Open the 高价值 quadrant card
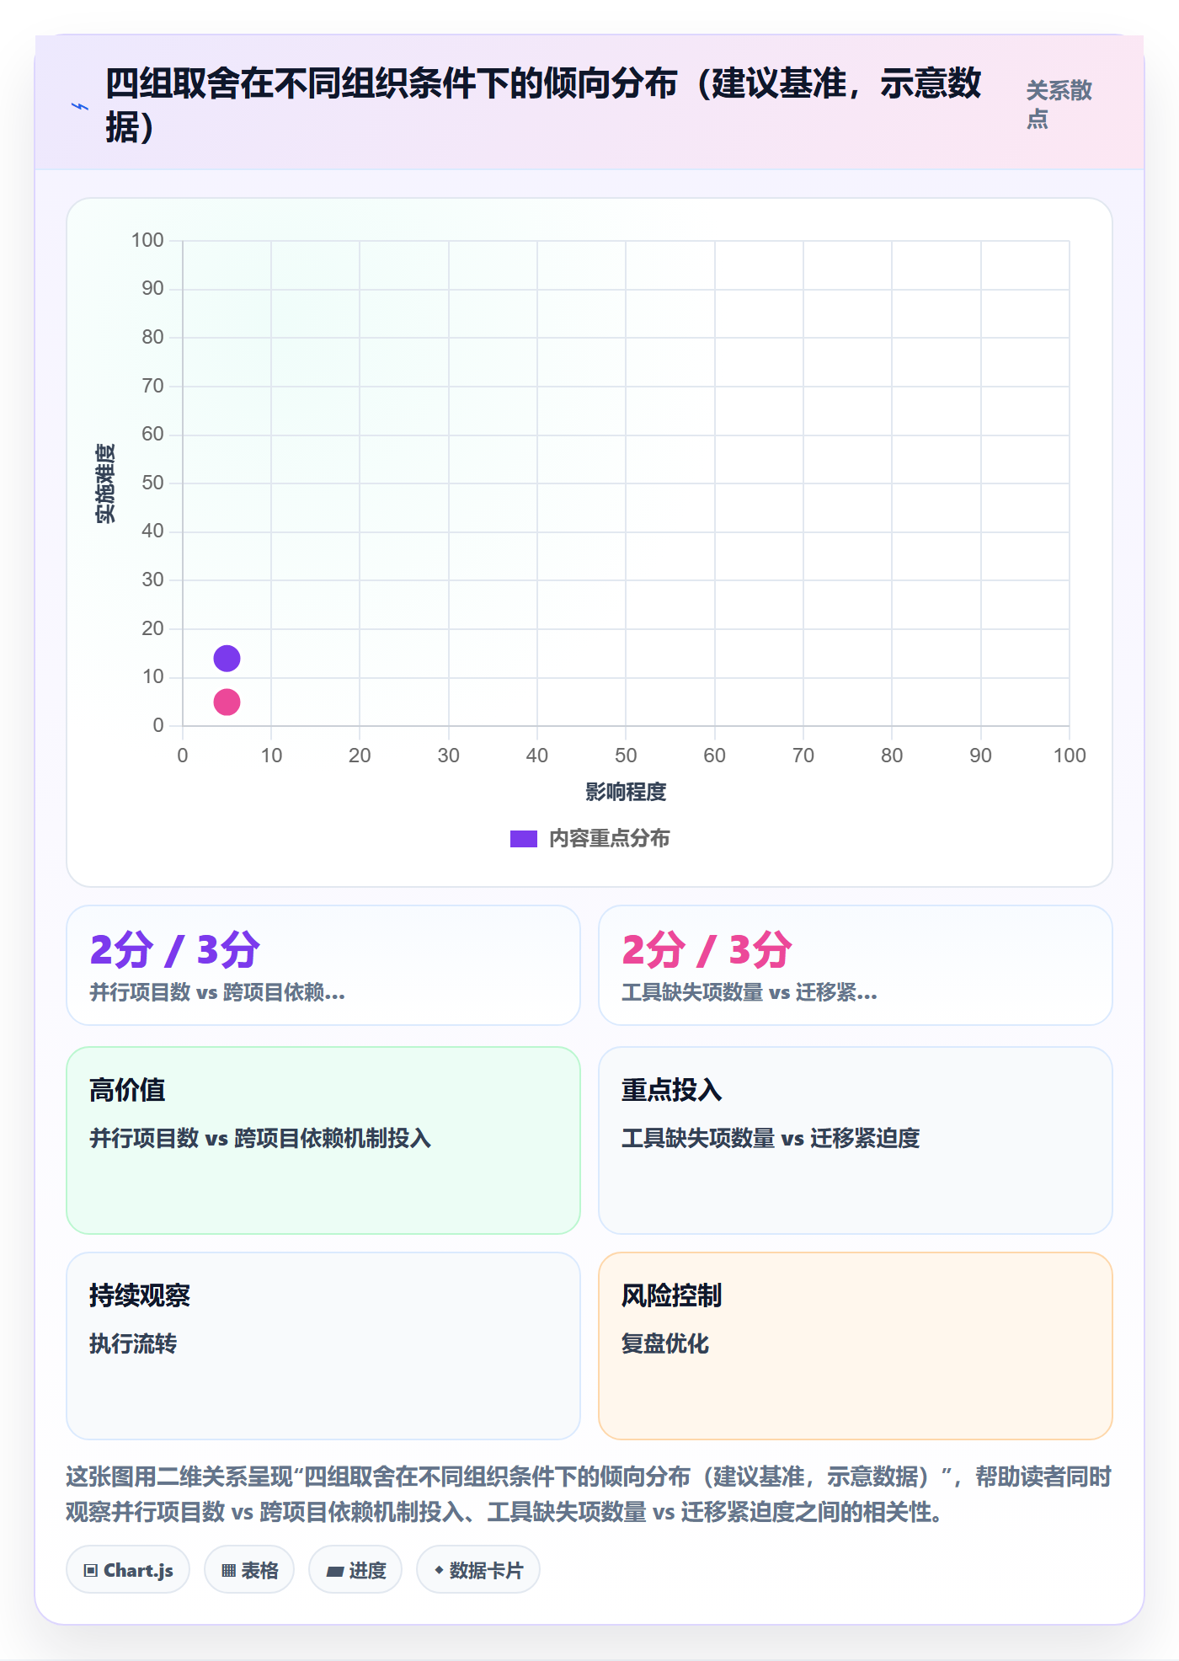The width and height of the screenshot is (1179, 1661). tap(323, 1140)
